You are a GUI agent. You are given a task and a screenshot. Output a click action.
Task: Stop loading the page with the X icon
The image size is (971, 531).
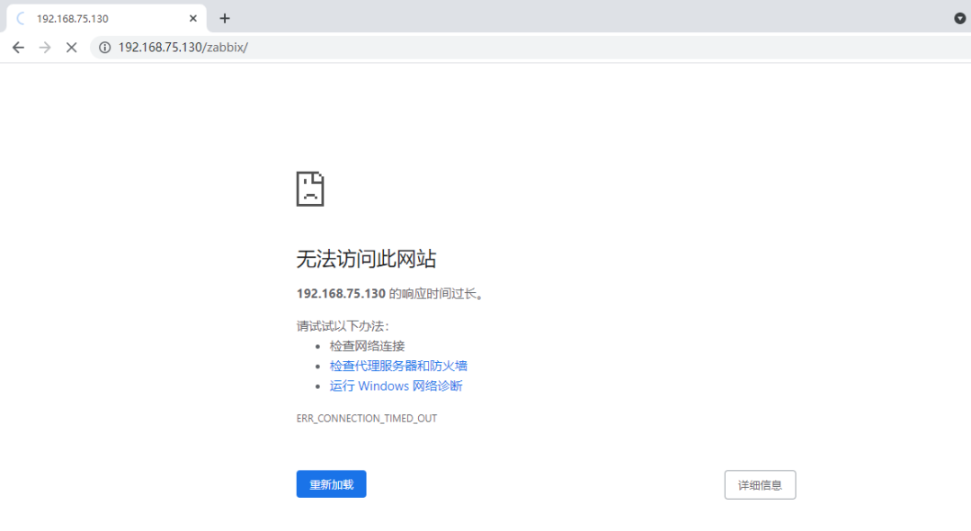point(71,47)
